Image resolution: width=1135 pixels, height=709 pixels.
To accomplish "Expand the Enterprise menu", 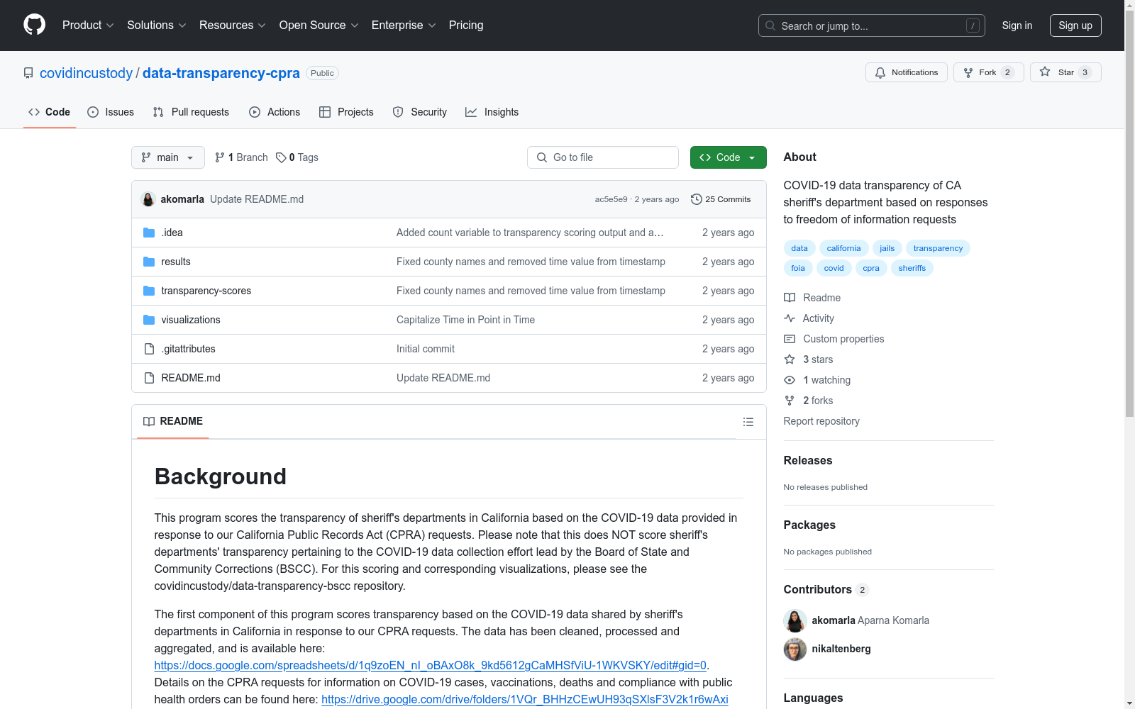I will 404,25.
